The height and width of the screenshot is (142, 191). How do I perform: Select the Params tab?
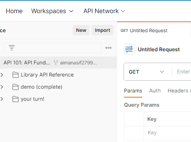[x=133, y=91]
